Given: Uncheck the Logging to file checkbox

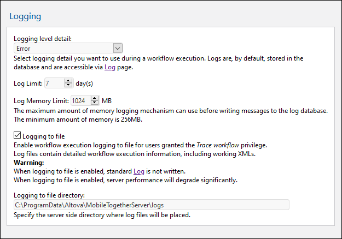Looking at the screenshot, I should 18,135.
